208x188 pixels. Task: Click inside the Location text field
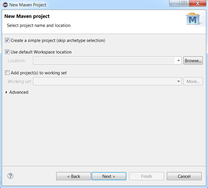(x=104, y=61)
